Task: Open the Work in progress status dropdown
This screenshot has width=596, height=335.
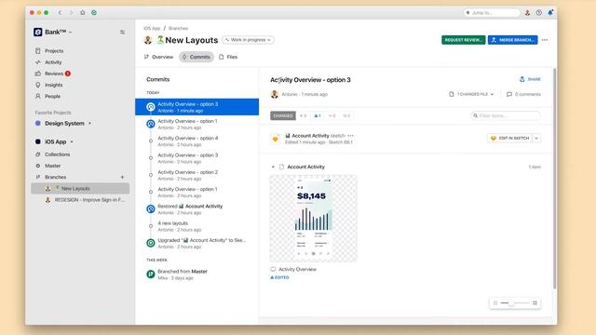Action: pos(248,40)
